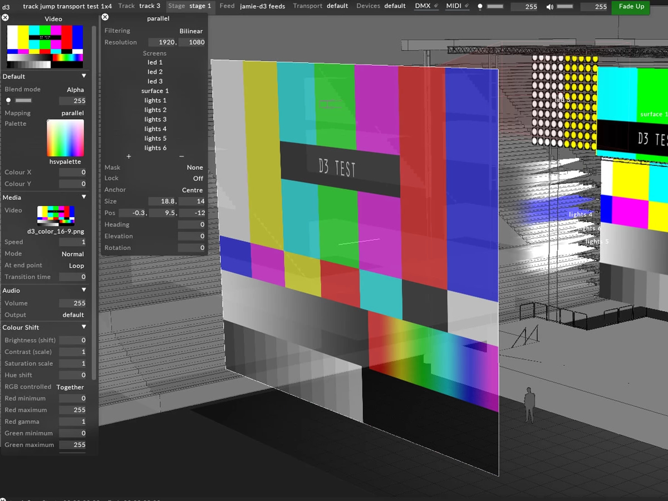The image size is (668, 501).
Task: Adjust the master brightness slider in top bar
Action: click(495, 7)
